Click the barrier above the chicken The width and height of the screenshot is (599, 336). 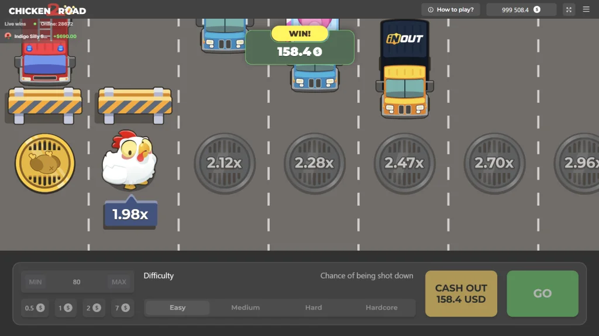click(135, 105)
